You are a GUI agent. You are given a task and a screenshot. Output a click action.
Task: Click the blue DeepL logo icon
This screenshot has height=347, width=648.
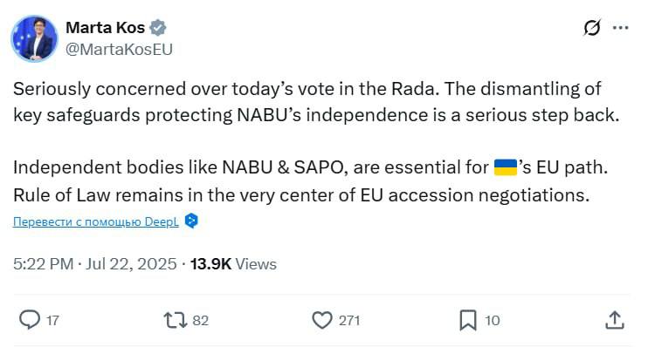pyautogui.click(x=191, y=221)
